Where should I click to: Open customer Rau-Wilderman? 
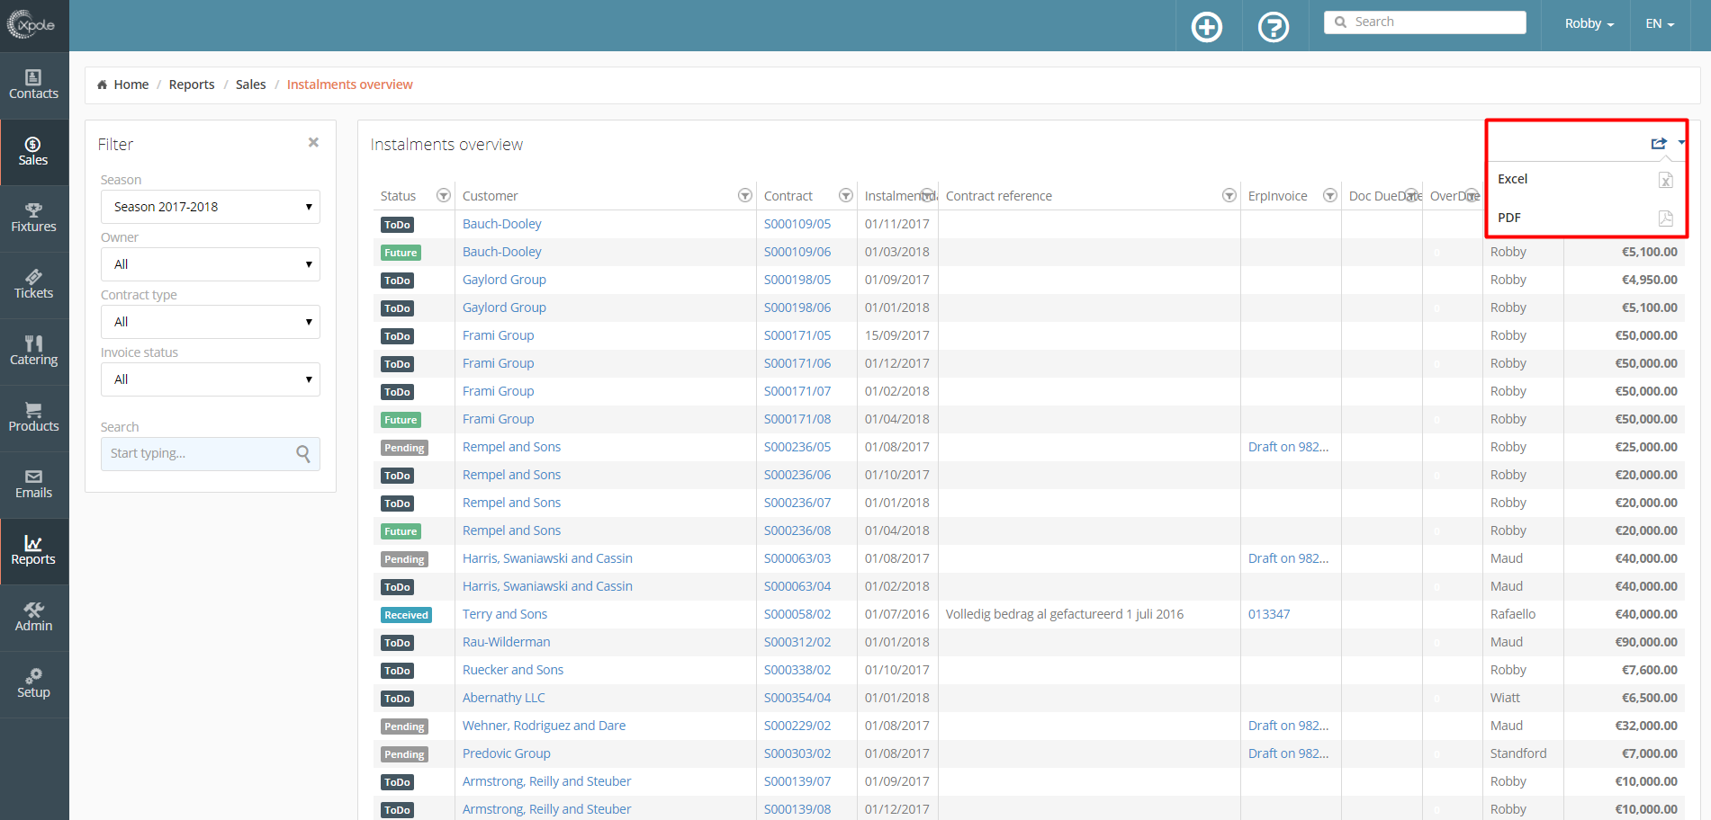click(x=506, y=642)
